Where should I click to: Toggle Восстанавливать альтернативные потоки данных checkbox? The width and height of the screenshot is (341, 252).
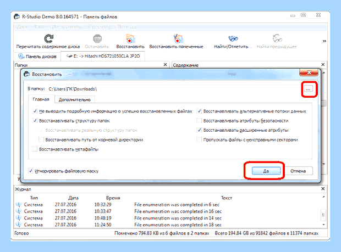coord(199,111)
